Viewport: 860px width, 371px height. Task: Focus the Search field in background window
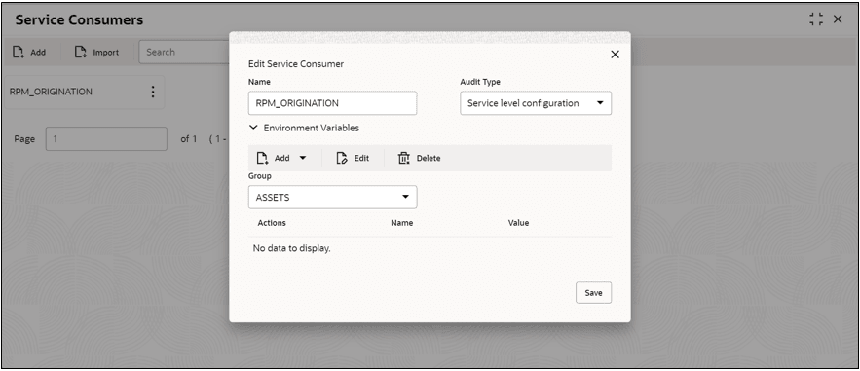click(184, 52)
